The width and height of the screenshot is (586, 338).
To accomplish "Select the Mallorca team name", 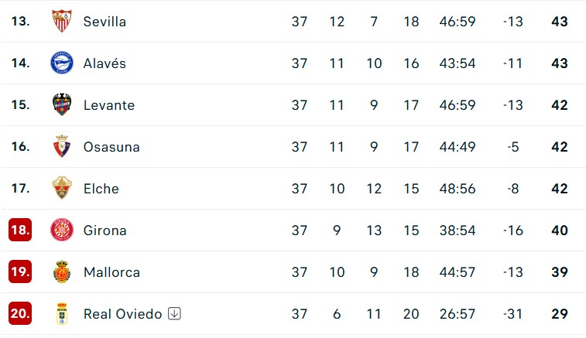I will click(x=111, y=272).
